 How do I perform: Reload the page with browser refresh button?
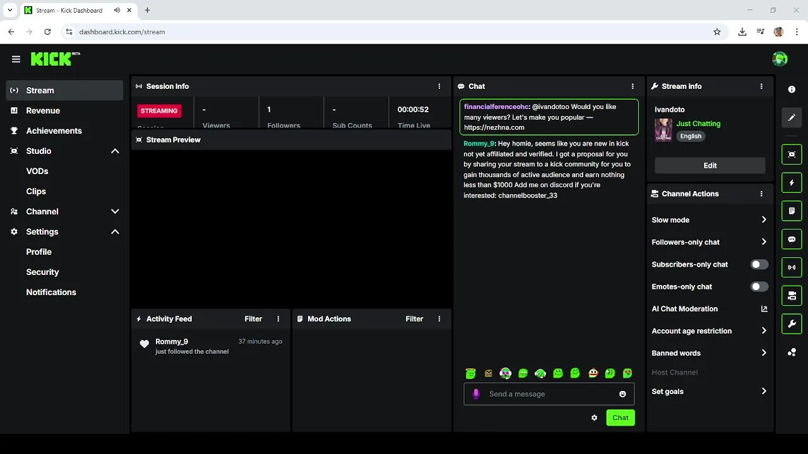[x=47, y=32]
